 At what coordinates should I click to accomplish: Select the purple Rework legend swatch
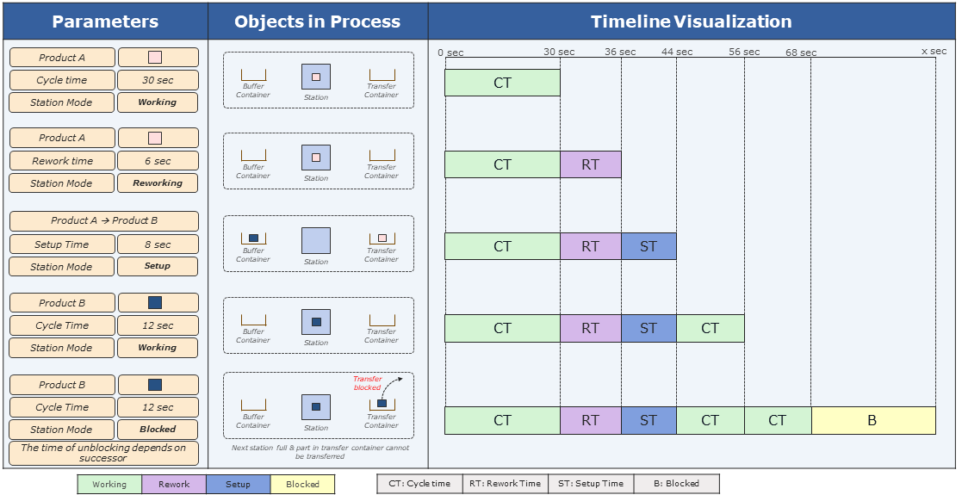coord(174,485)
